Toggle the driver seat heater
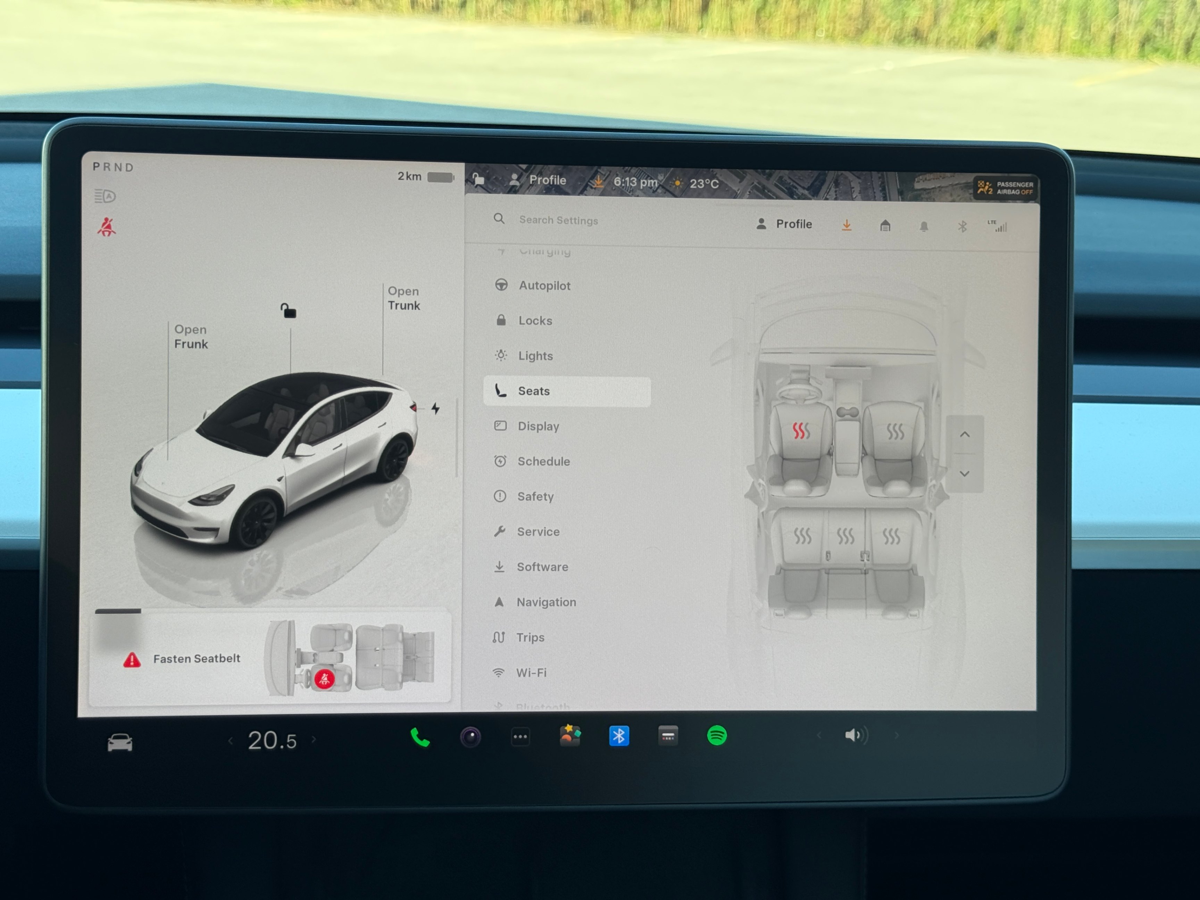This screenshot has height=900, width=1200. pos(801,431)
